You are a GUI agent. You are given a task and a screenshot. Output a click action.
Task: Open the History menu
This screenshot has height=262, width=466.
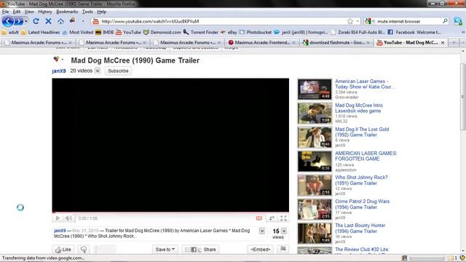pyautogui.click(x=45, y=12)
